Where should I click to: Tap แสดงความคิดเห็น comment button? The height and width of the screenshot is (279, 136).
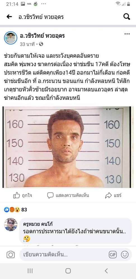tap(68, 196)
